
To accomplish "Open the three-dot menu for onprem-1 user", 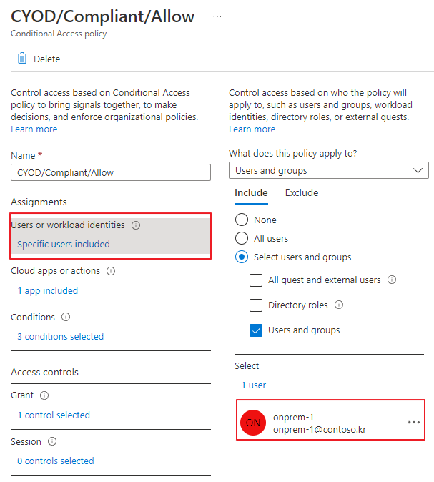I will click(414, 423).
